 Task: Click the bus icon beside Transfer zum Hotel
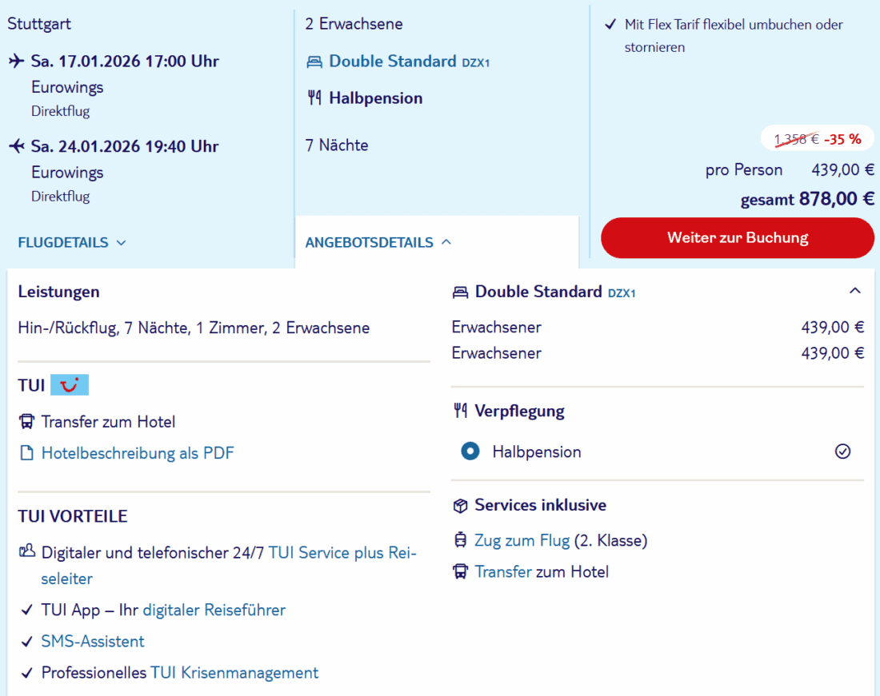(27, 422)
